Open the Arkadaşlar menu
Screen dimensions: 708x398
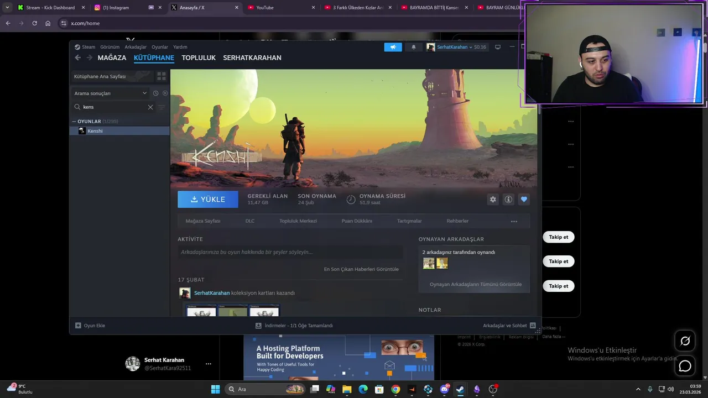pyautogui.click(x=136, y=47)
